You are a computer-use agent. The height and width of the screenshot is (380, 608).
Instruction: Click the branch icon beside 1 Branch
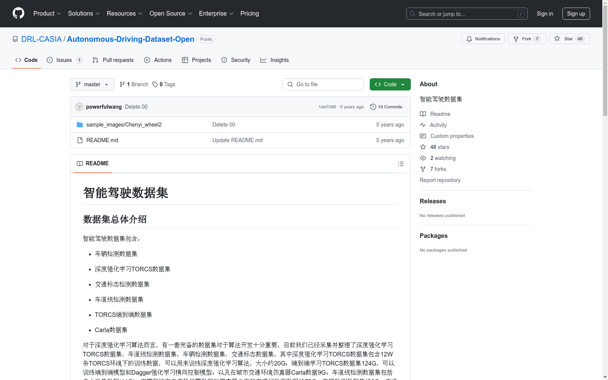[x=122, y=84]
